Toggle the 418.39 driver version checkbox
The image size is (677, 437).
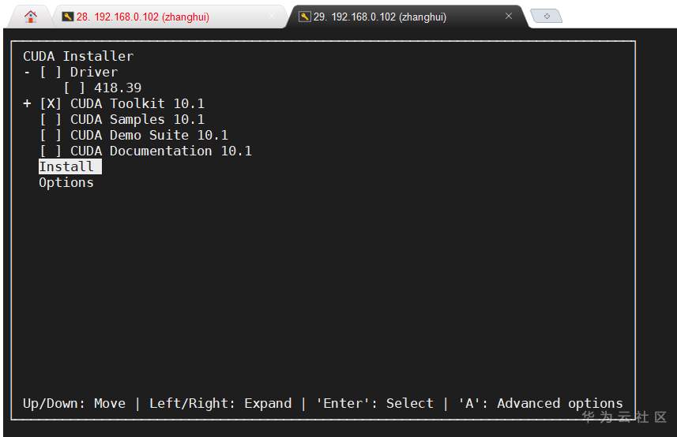(74, 88)
